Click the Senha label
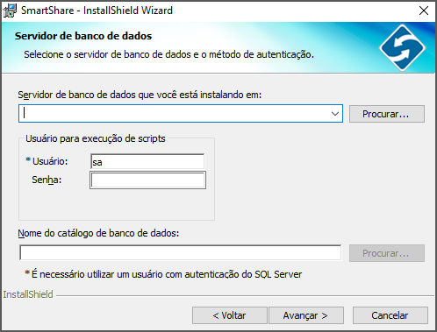 [47, 180]
